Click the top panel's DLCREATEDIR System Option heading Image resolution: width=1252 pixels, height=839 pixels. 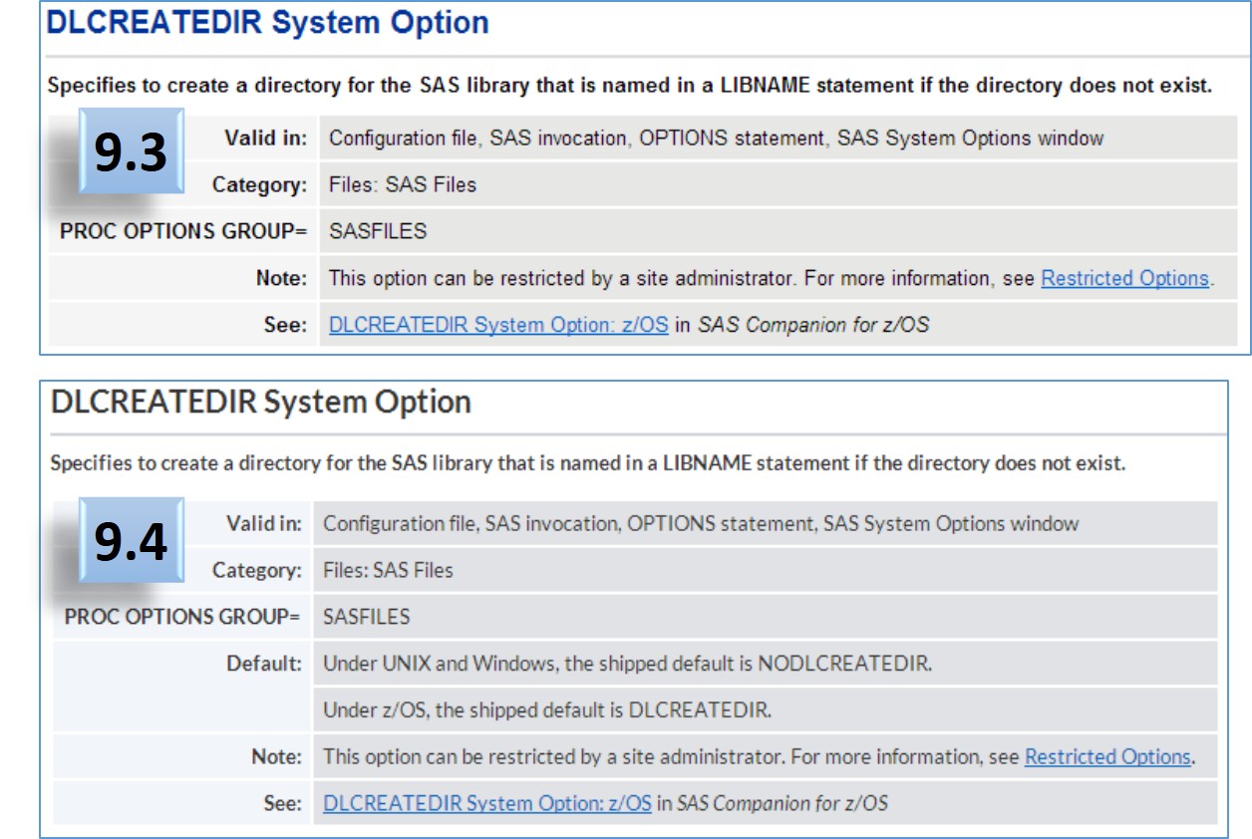pos(268,23)
